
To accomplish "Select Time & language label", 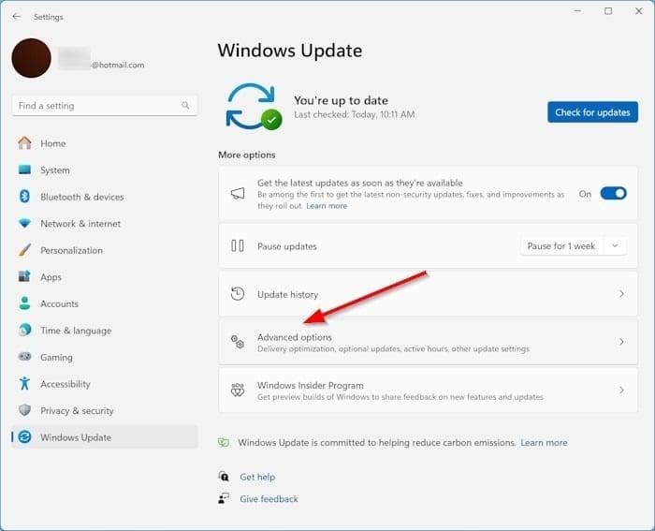I will click(76, 331).
